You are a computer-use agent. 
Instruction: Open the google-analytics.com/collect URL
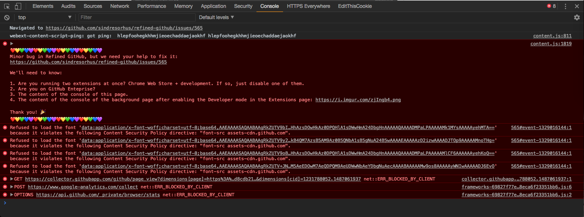pyautogui.click(x=82, y=187)
